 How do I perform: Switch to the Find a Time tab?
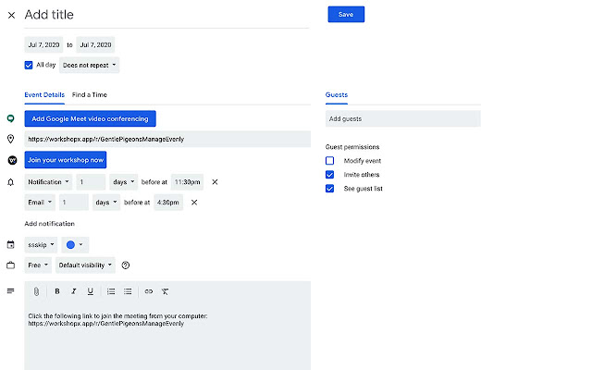pos(90,94)
